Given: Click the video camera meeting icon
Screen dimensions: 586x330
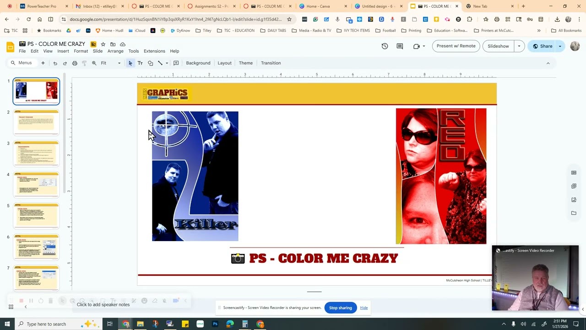Looking at the screenshot, I should pyautogui.click(x=416, y=46).
